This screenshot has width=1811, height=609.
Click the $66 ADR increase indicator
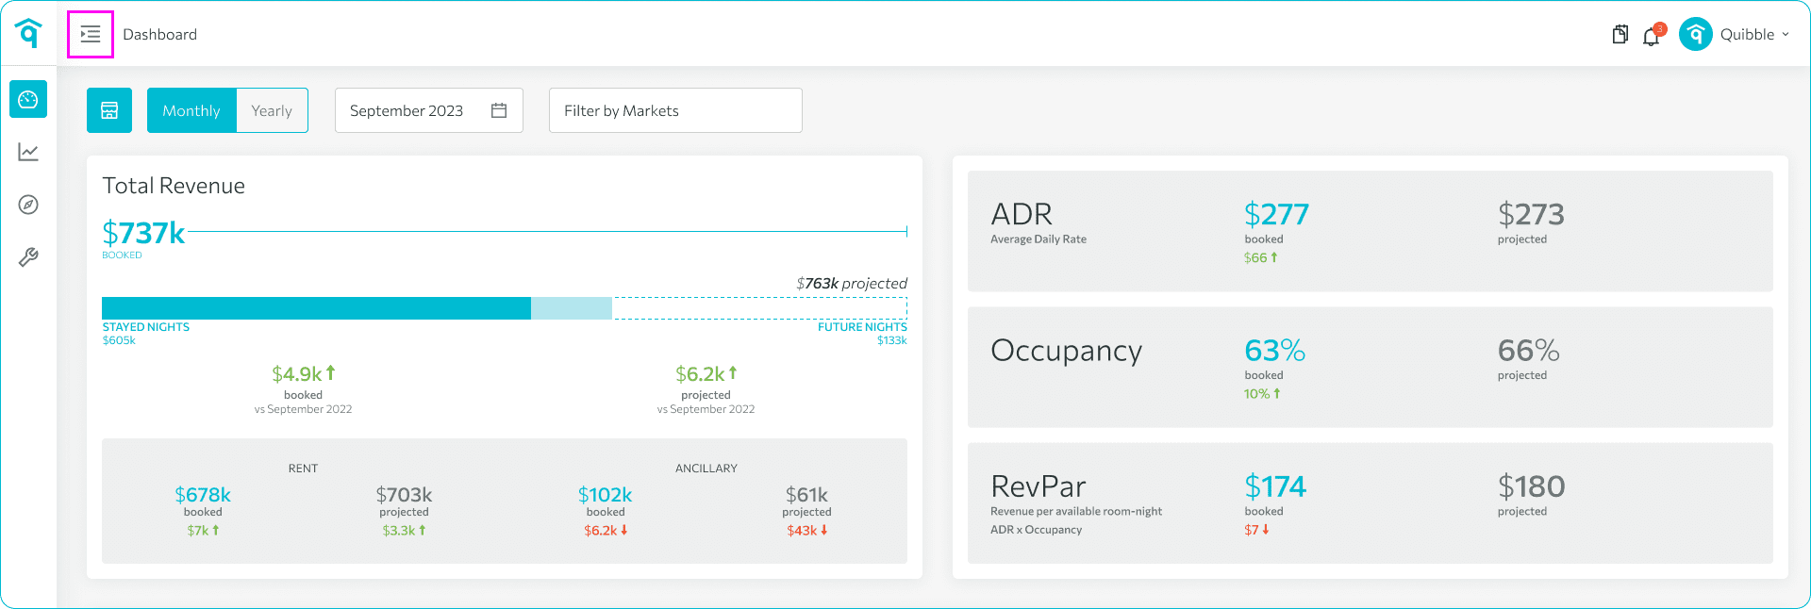(x=1260, y=257)
